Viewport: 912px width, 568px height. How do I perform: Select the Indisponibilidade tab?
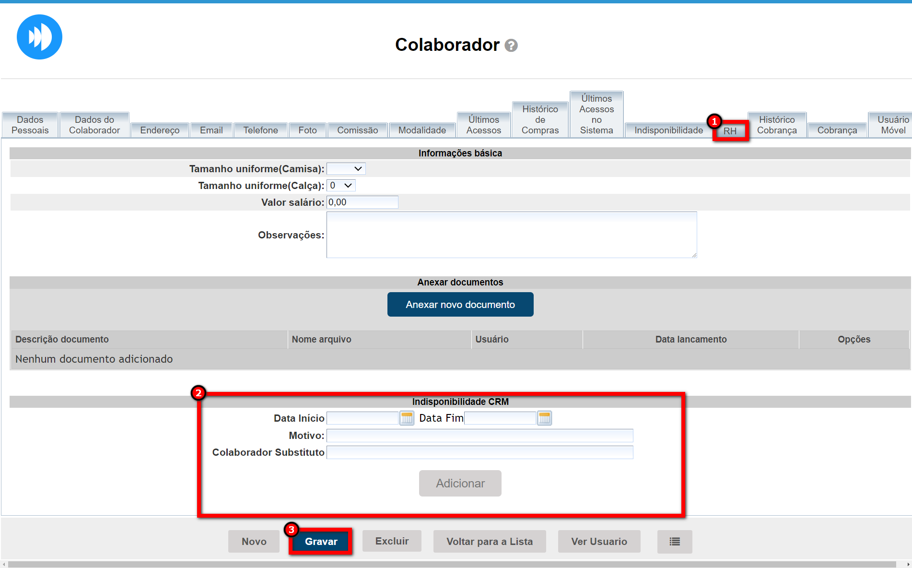tap(668, 130)
